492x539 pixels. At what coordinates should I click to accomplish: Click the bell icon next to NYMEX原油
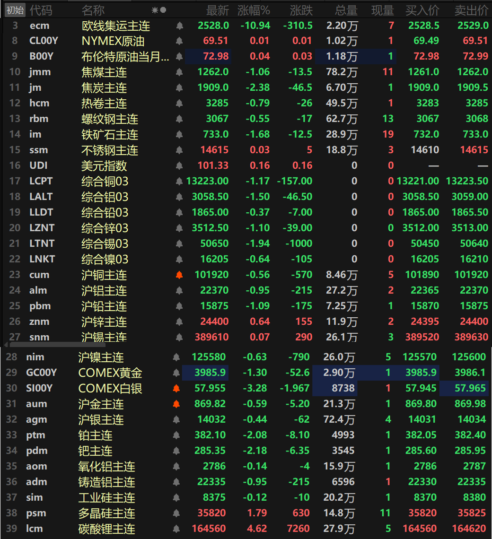179,41
